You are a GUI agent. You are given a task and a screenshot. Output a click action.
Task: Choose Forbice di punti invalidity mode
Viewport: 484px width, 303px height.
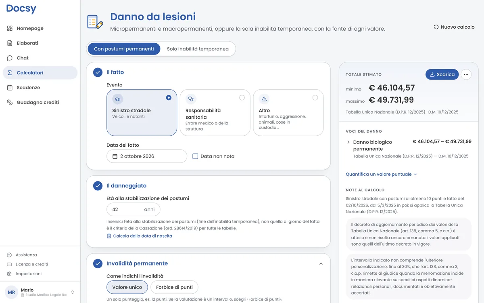[x=174, y=287]
